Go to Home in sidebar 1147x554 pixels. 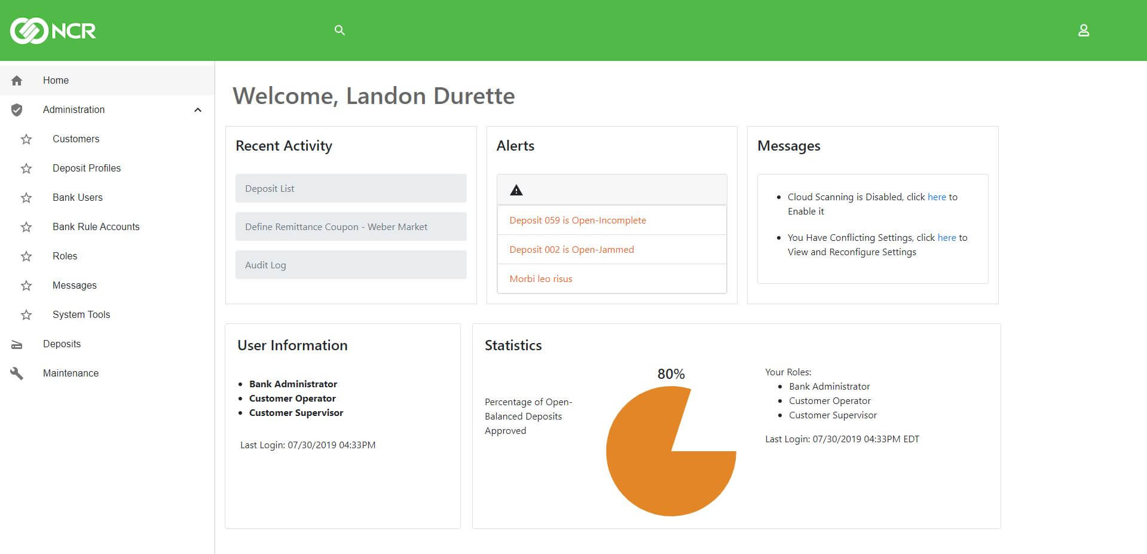(x=56, y=80)
